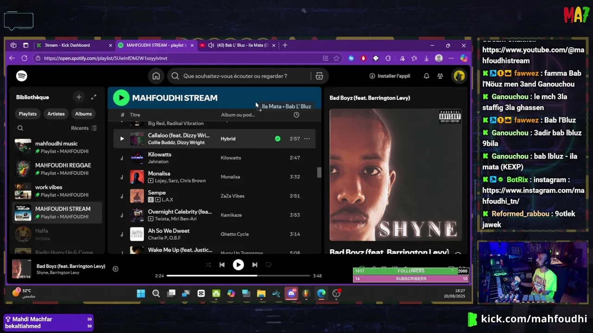Viewport: 593px width, 333px height.
Task: Open the Copilot icon in browser toolbar
Action: [x=464, y=58]
